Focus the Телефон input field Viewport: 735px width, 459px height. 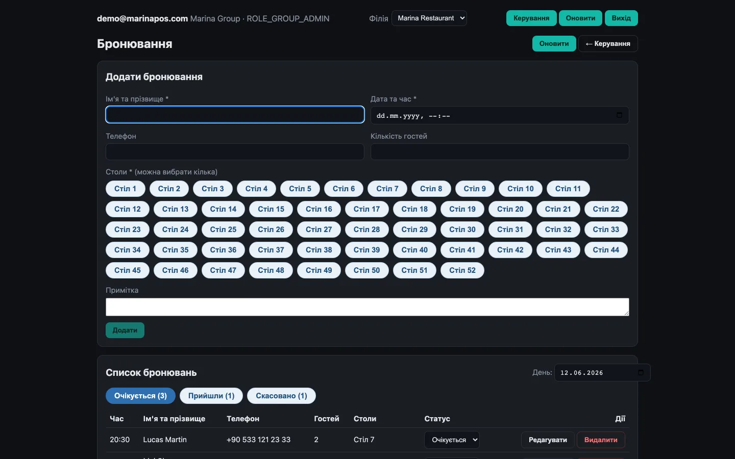tap(235, 152)
